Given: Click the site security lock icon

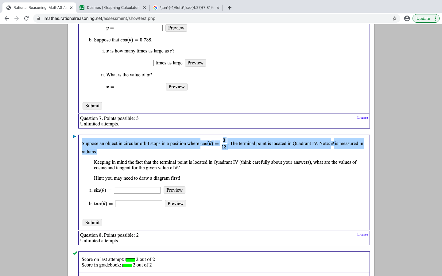Looking at the screenshot, I should (39, 18).
